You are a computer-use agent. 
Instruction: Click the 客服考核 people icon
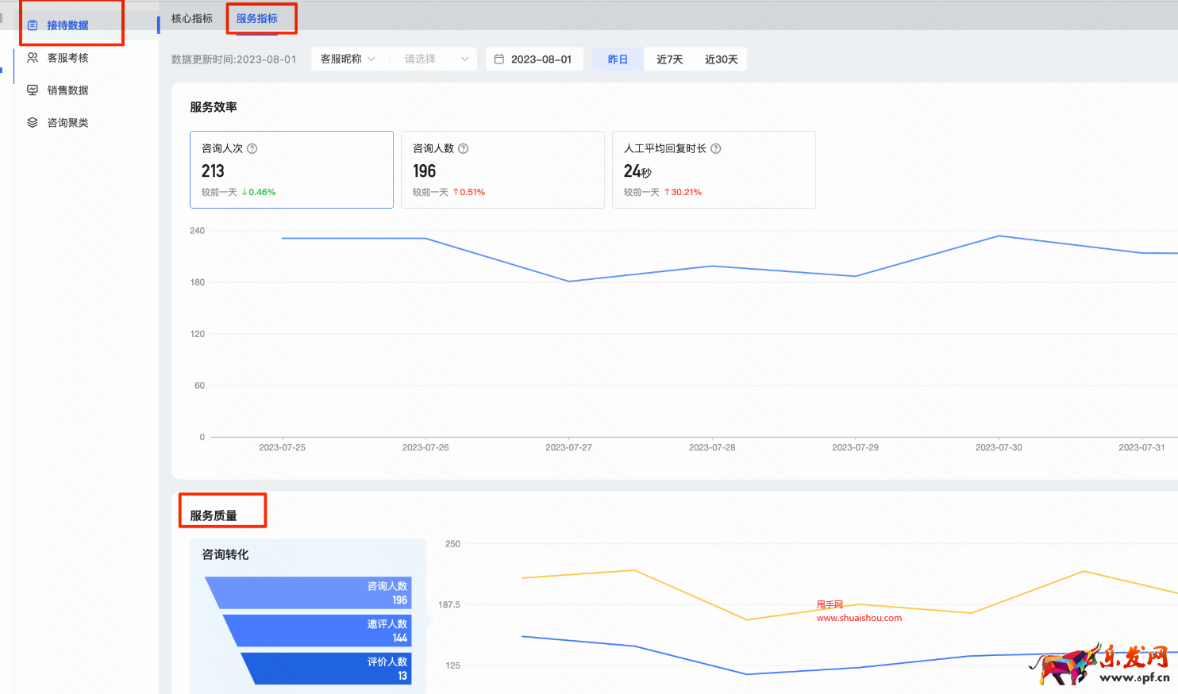[33, 58]
